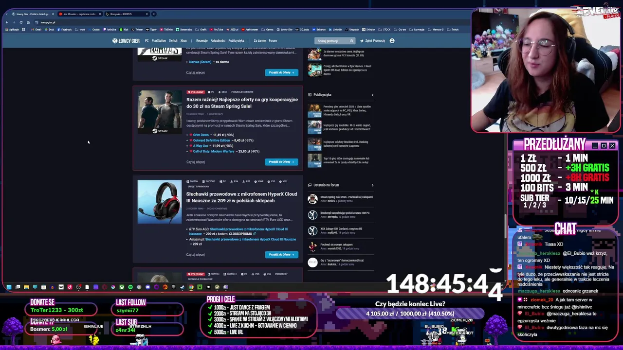Image resolution: width=623 pixels, height=350 pixels.
Task: Click the POLECAMY tag on co-op article
Action: pyautogui.click(x=196, y=92)
